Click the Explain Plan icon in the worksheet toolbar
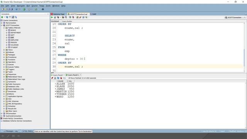 pyautogui.click(x=58, y=17)
